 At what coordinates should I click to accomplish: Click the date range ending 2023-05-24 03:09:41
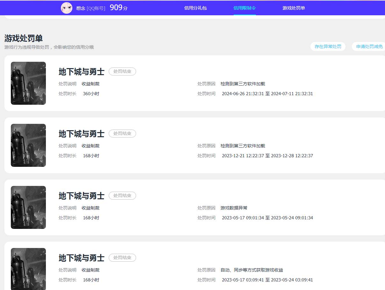pyautogui.click(x=267, y=280)
